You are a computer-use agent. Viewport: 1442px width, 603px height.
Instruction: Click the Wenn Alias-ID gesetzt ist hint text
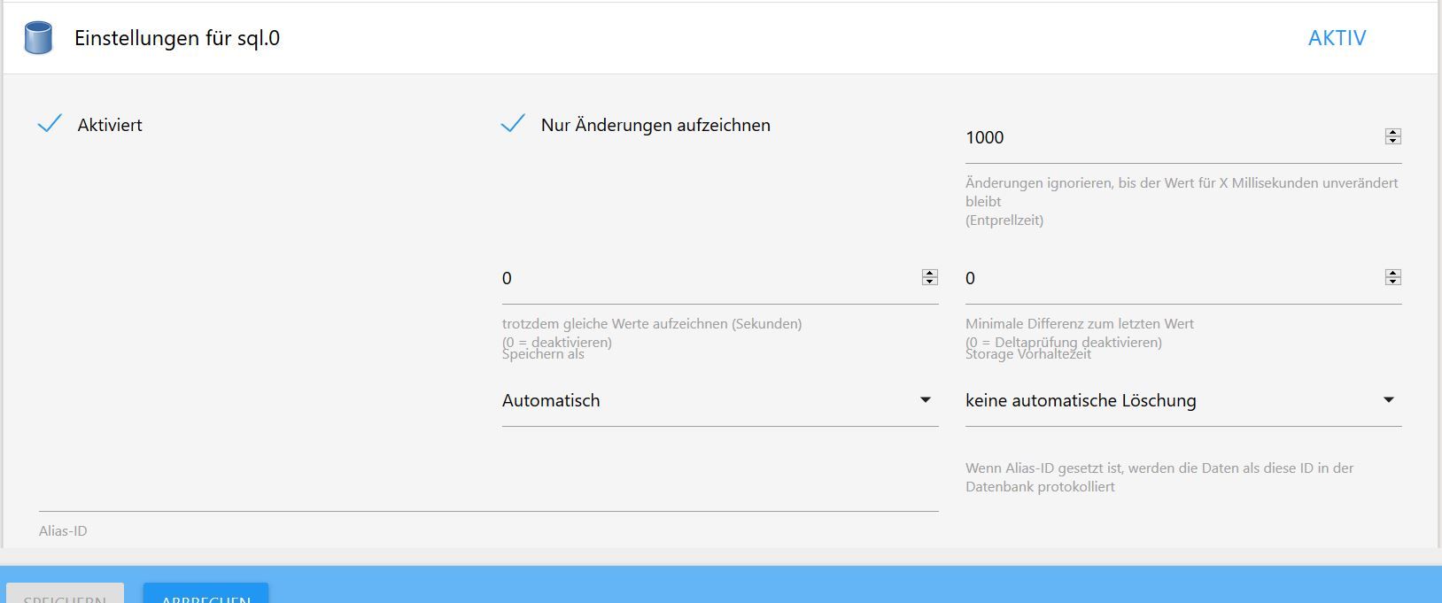(x=1159, y=477)
